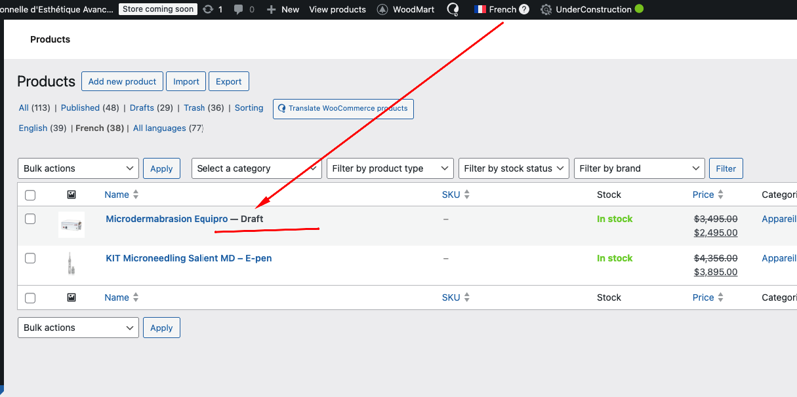Open KIT Microneedling Salient MD – E-pen link

point(189,258)
